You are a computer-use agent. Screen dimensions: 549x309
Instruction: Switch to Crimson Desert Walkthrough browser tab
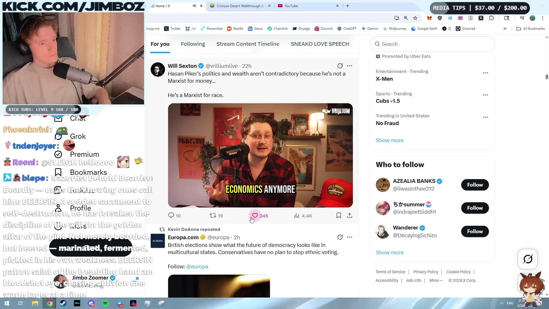click(x=239, y=6)
